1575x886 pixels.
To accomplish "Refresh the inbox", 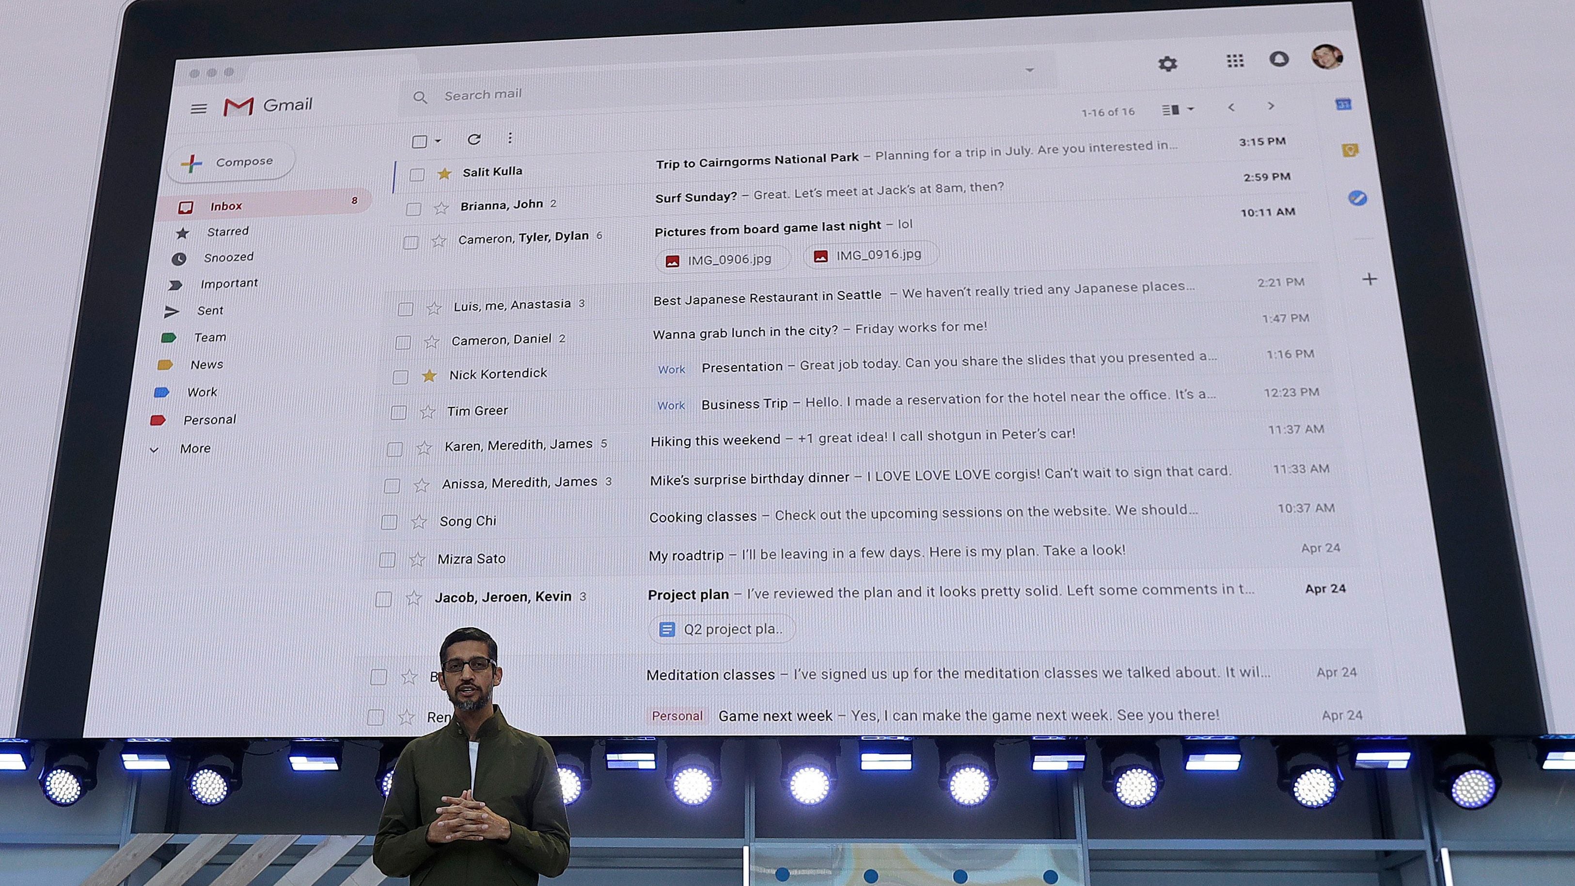I will click(x=474, y=140).
